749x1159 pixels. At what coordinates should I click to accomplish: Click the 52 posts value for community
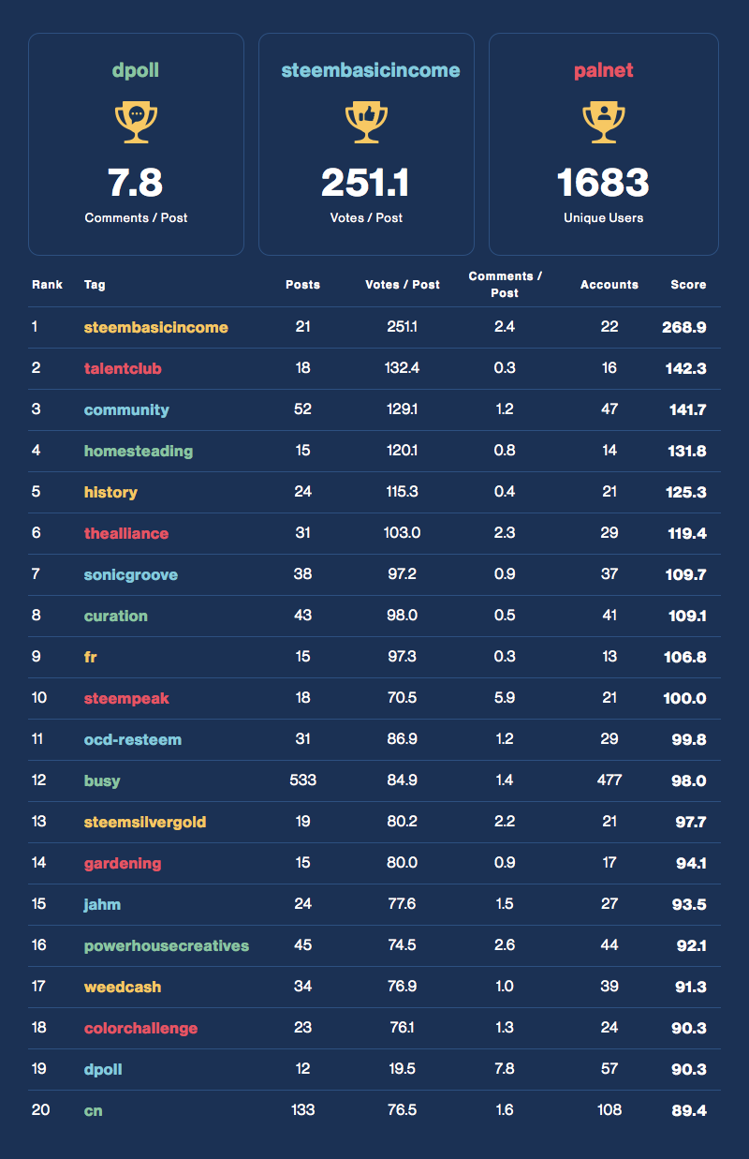pos(303,409)
